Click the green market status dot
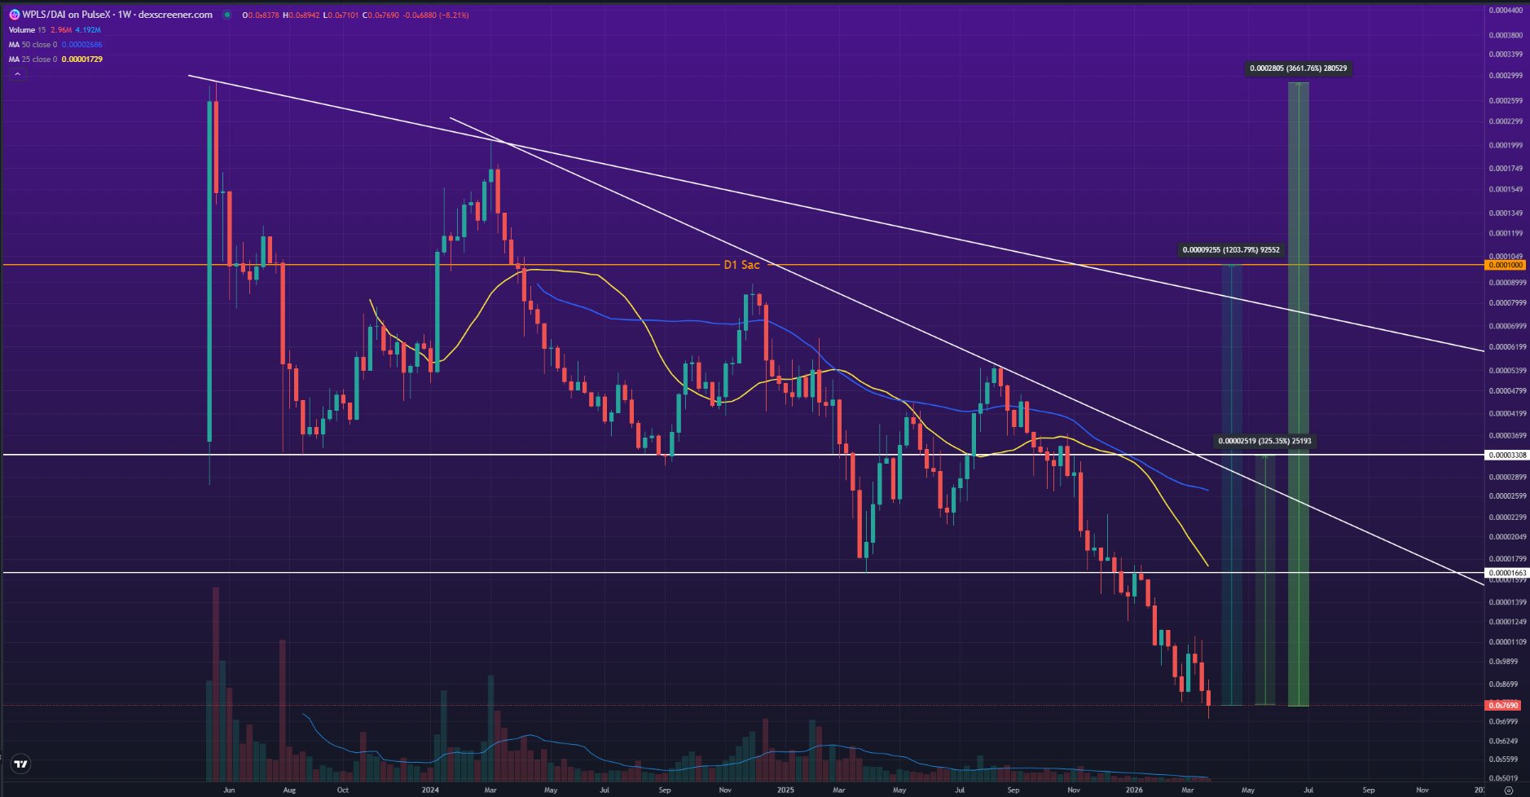1530x797 pixels. coord(226,15)
